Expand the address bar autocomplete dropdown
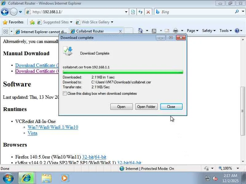Image resolution: width=246 pixels, height=184 pixels. point(126,12)
